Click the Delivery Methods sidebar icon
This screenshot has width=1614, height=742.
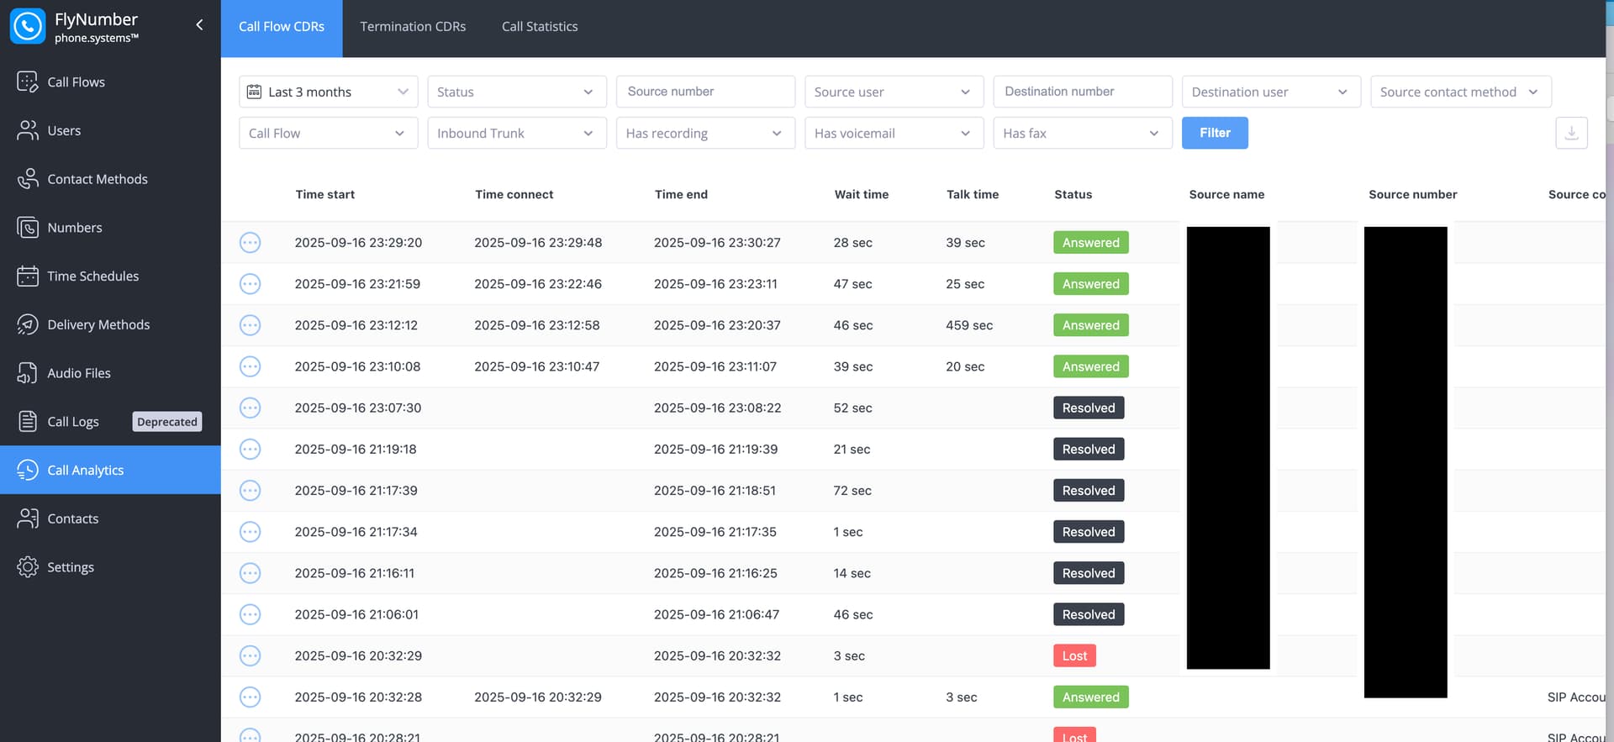(28, 324)
